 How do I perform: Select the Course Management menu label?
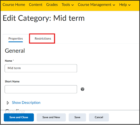[94, 5]
